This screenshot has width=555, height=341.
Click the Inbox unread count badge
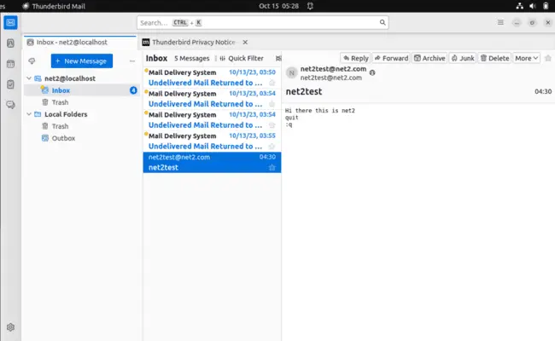[x=133, y=90]
